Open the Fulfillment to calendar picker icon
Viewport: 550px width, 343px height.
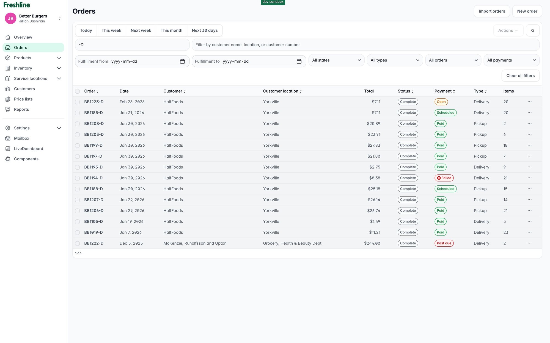click(299, 61)
